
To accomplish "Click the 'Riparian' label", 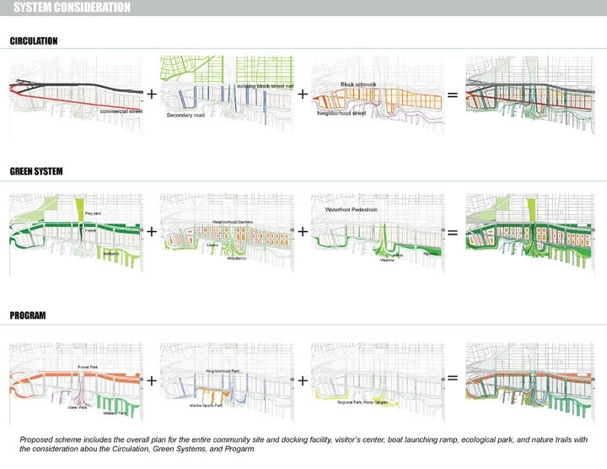I will pos(432,254).
